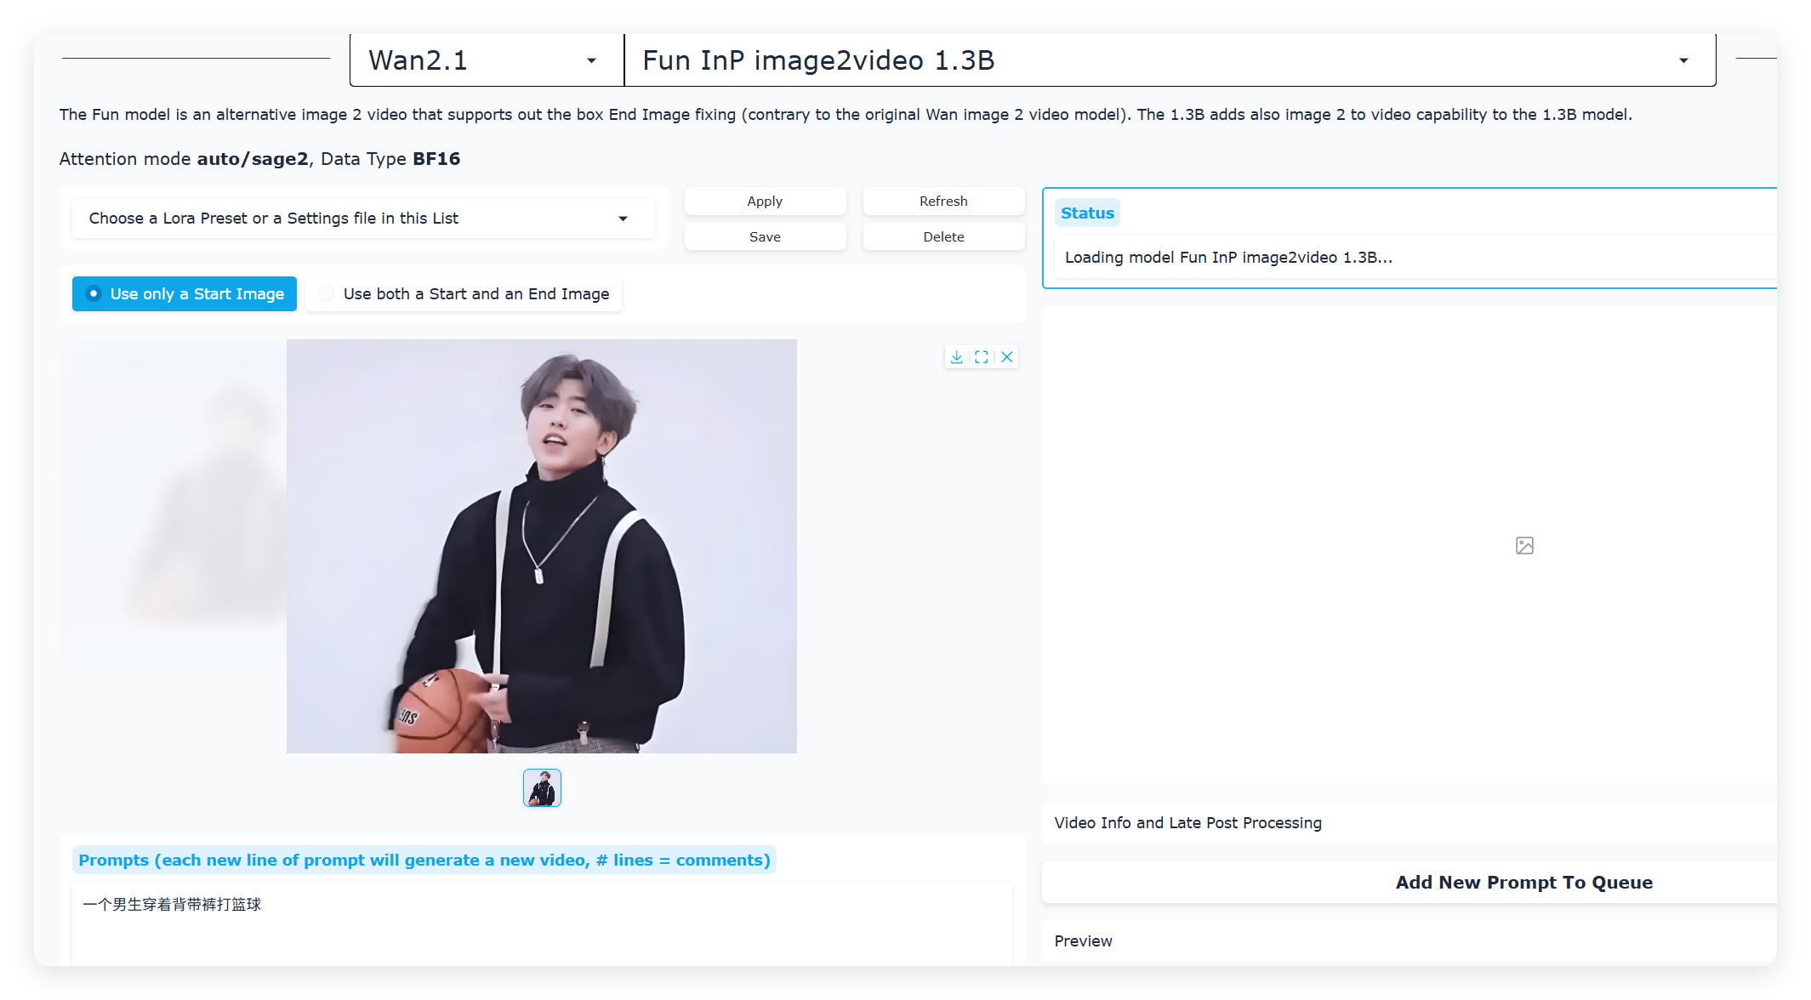Image resolution: width=1811 pixels, height=1000 pixels.
Task: Open the Lora Preset or Settings file list
Action: coord(363,219)
